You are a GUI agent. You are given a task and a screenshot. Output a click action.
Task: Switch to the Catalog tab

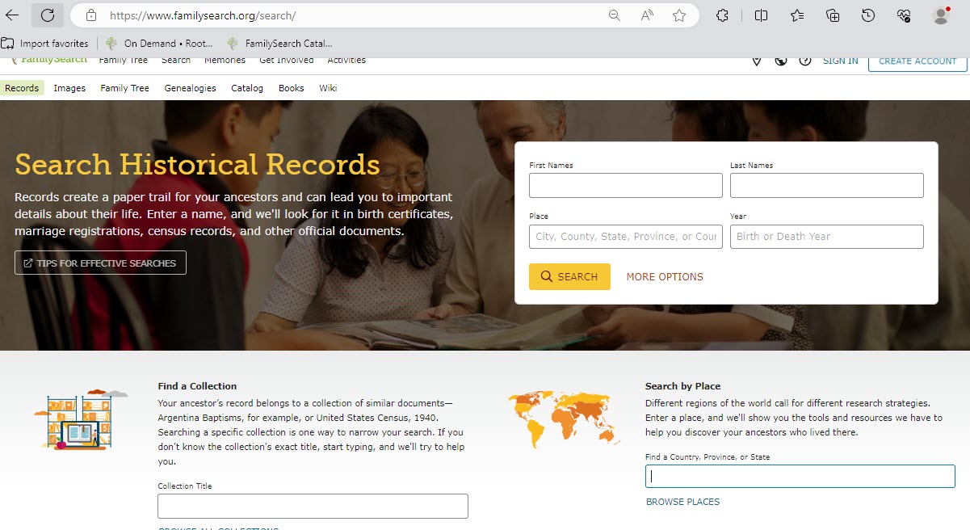pyautogui.click(x=247, y=88)
